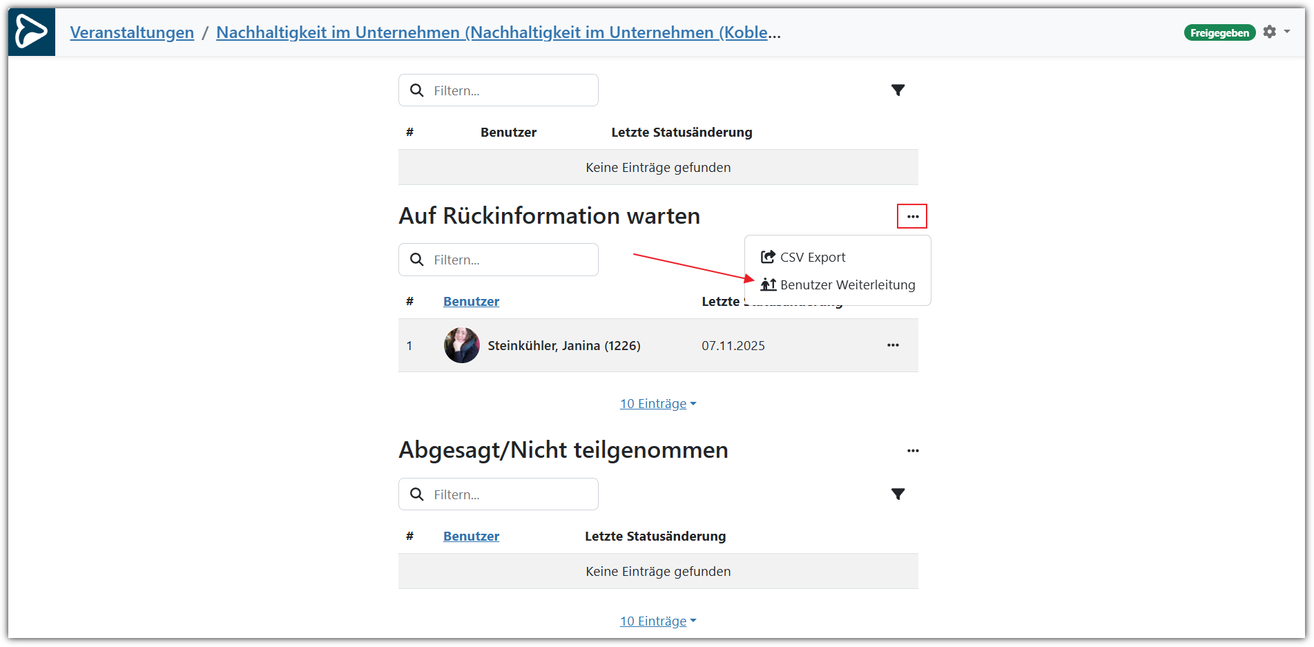Open the three-dot menu for Auf Rückinformation warten

(x=912, y=217)
